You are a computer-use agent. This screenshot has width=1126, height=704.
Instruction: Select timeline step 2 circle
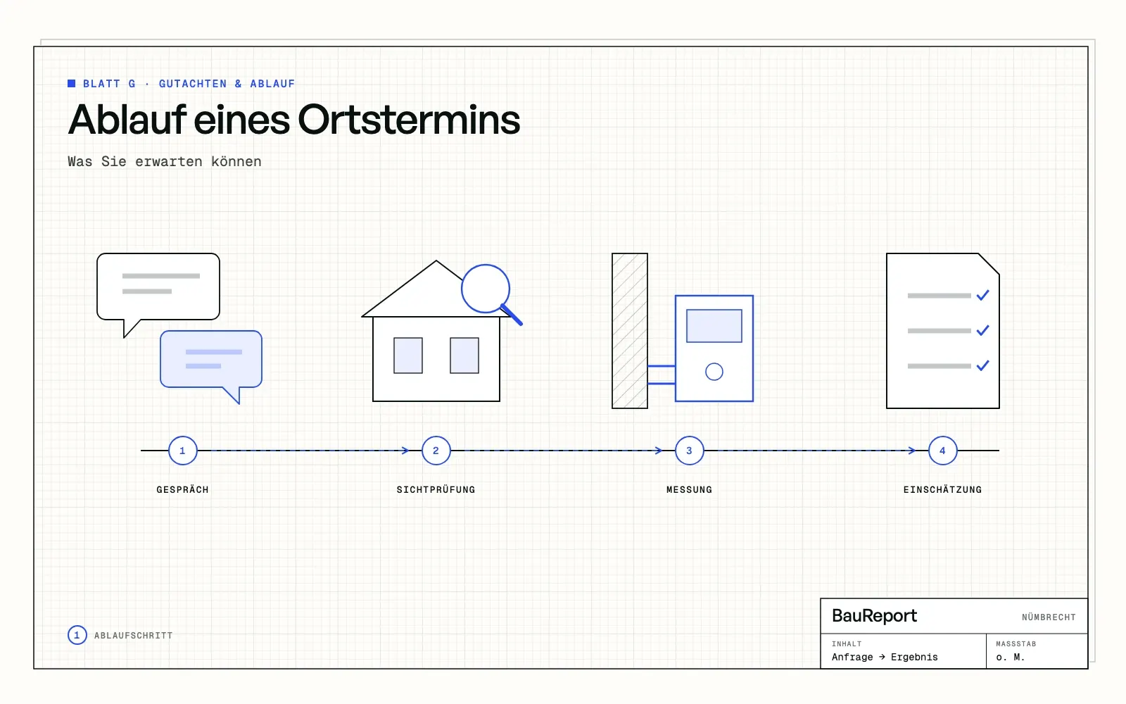coord(436,451)
